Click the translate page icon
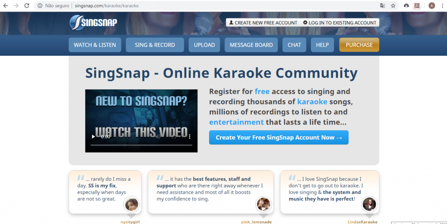447x224 pixels. [x=382, y=6]
